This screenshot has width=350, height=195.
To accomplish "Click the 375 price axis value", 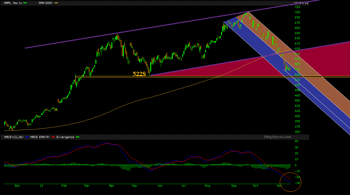I will click(297, 126).
